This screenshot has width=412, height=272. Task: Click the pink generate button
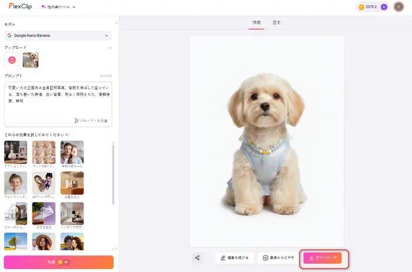pyautogui.click(x=59, y=262)
